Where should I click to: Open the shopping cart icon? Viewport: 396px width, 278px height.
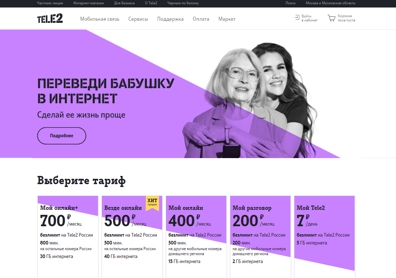coord(331,18)
